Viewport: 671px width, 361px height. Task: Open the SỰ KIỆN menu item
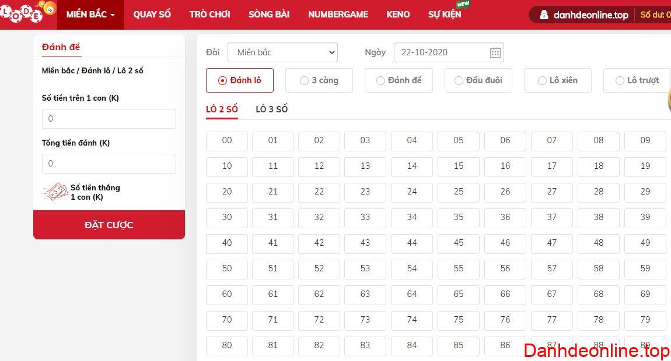445,15
